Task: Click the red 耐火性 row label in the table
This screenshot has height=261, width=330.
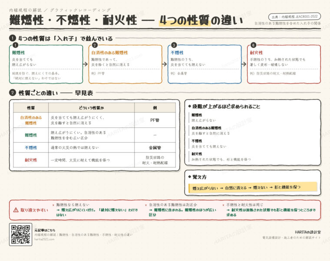Action: click(31, 160)
